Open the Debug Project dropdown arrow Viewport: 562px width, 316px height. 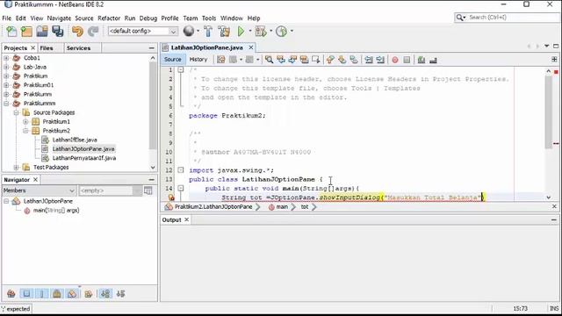point(270,31)
